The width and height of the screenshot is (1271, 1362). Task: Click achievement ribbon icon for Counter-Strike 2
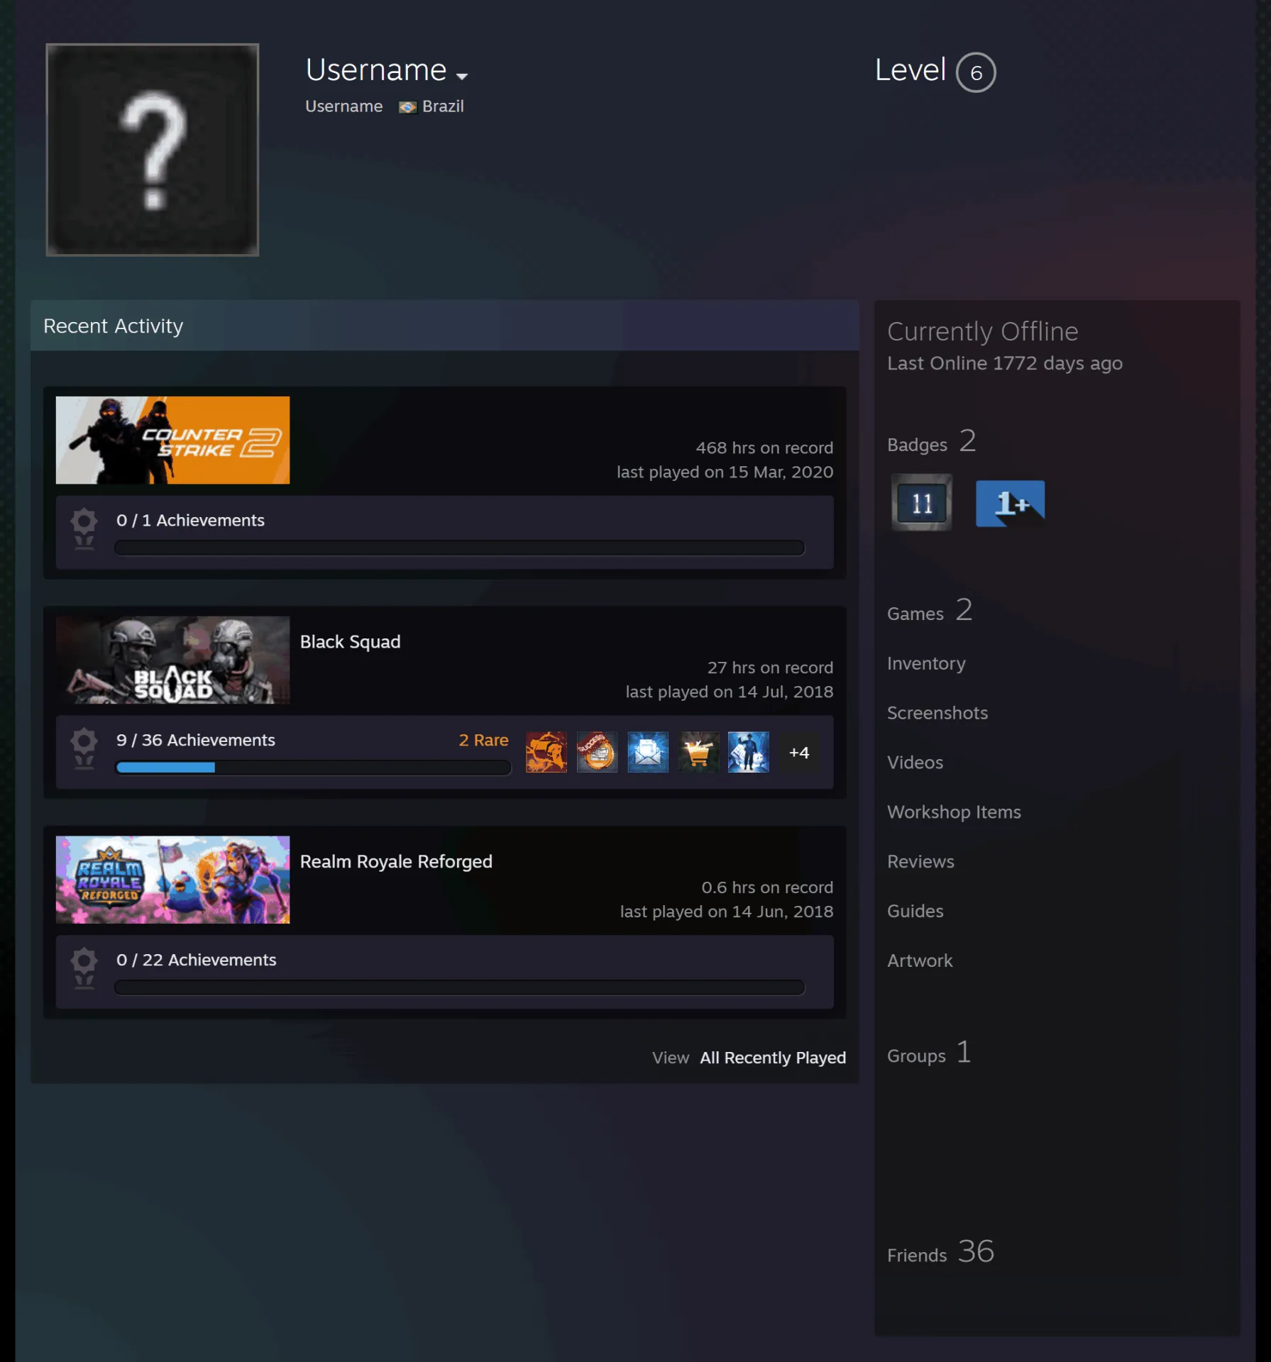pyautogui.click(x=84, y=528)
